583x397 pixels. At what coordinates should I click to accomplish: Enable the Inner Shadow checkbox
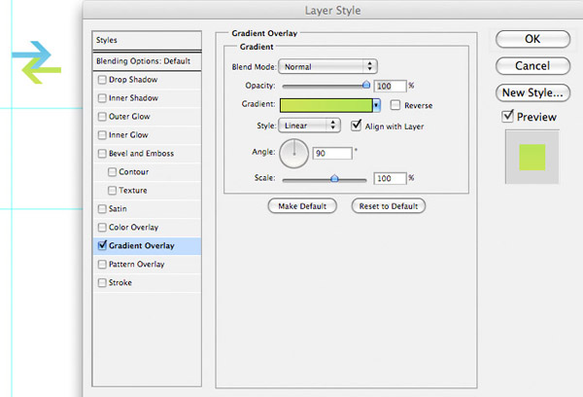102,98
